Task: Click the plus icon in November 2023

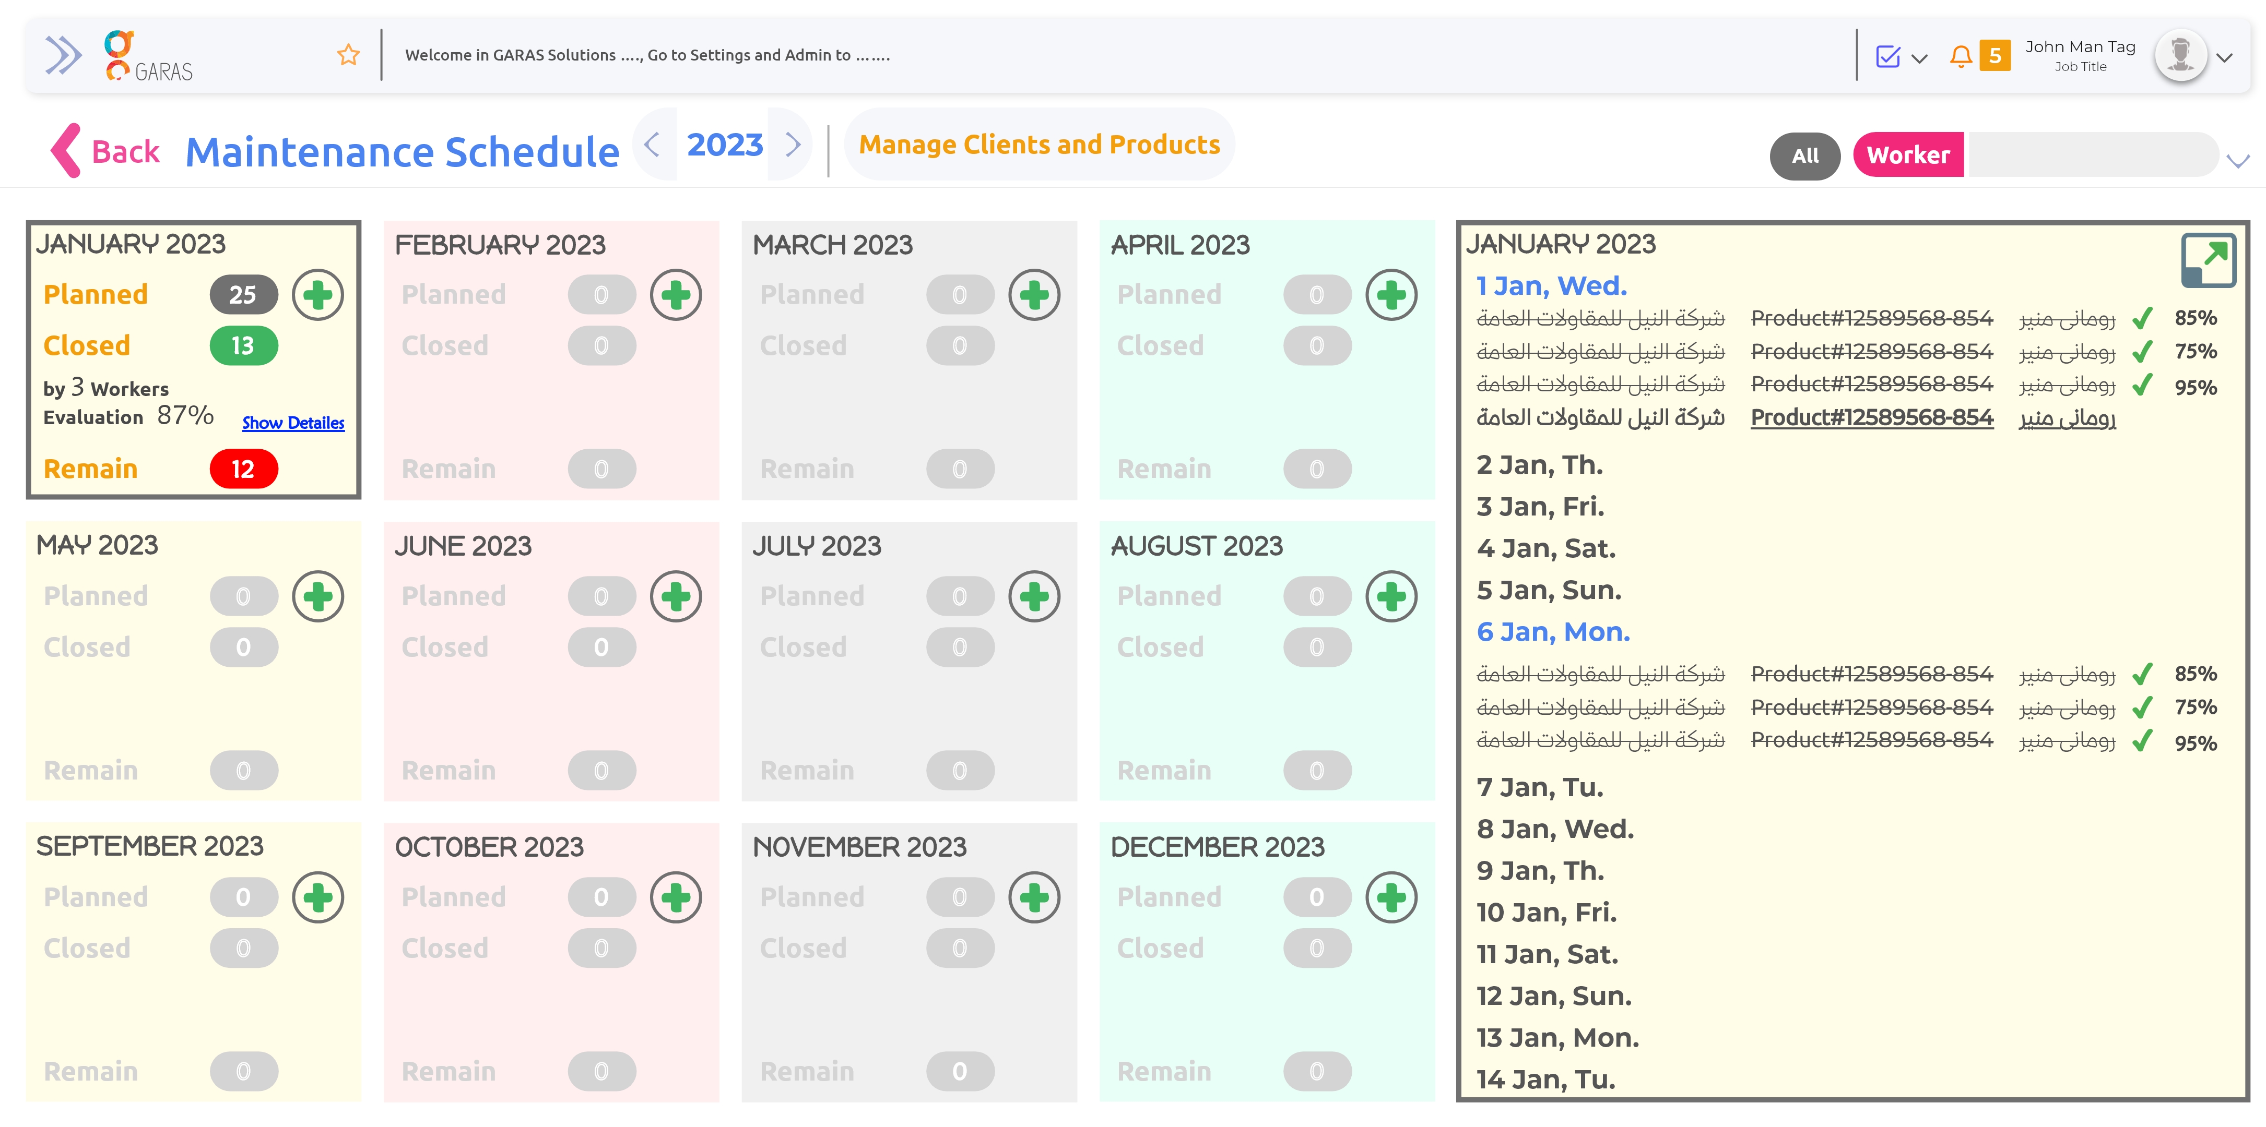Action: pos(1034,897)
